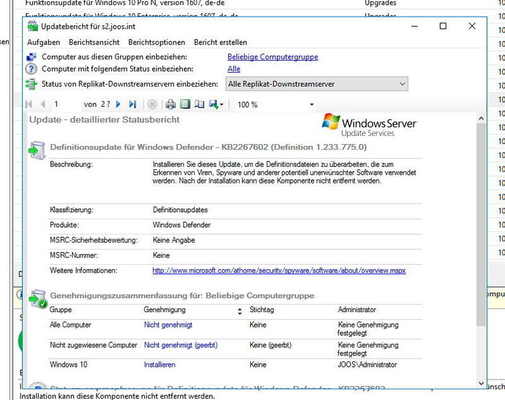Image resolution: width=505 pixels, height=400 pixels.
Task: Jump to the last report page
Action: point(132,104)
